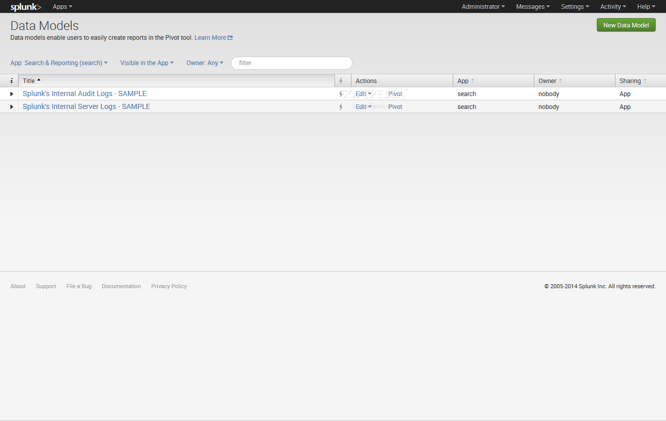Click the external link icon beside Learn More
The height and width of the screenshot is (421, 666).
[230, 38]
